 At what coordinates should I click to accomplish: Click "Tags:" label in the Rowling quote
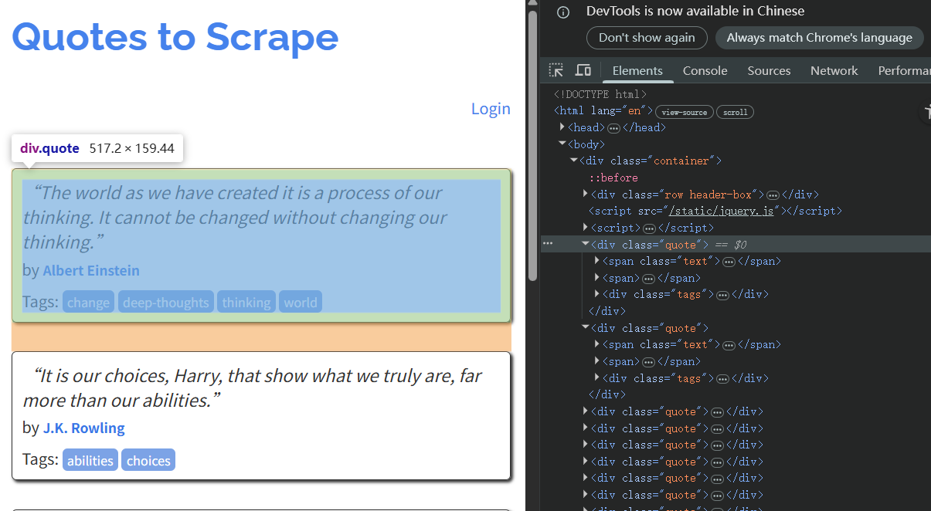(x=40, y=459)
